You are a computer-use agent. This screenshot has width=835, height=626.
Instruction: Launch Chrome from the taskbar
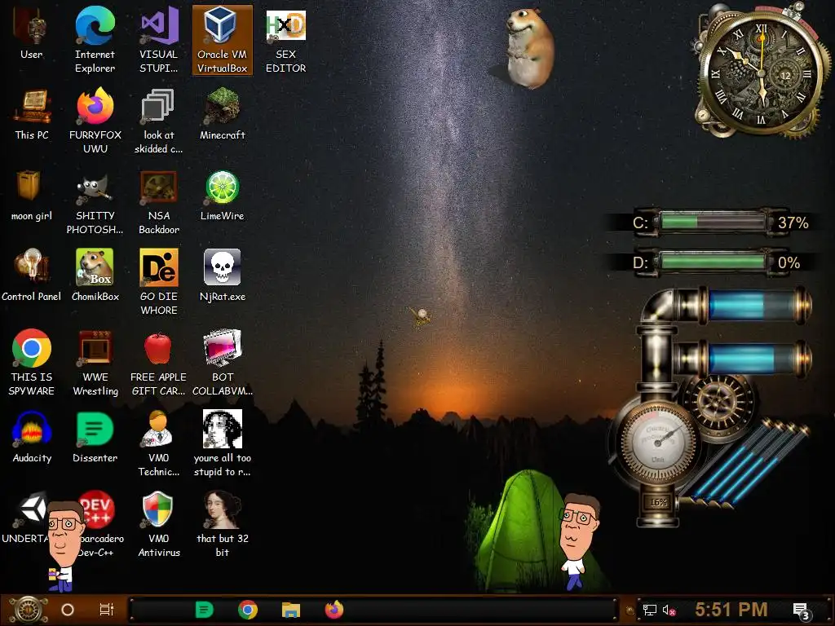[248, 610]
